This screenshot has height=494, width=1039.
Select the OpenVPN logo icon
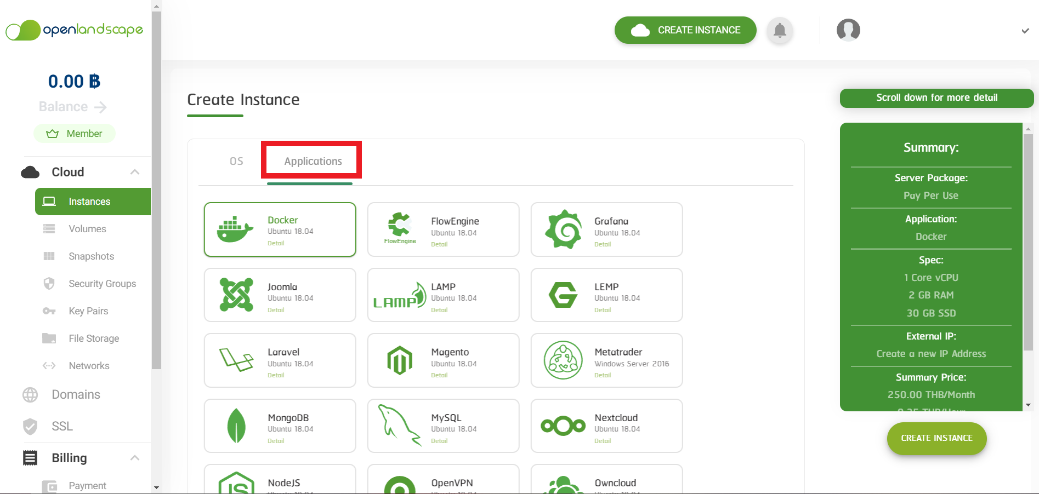pyautogui.click(x=400, y=485)
